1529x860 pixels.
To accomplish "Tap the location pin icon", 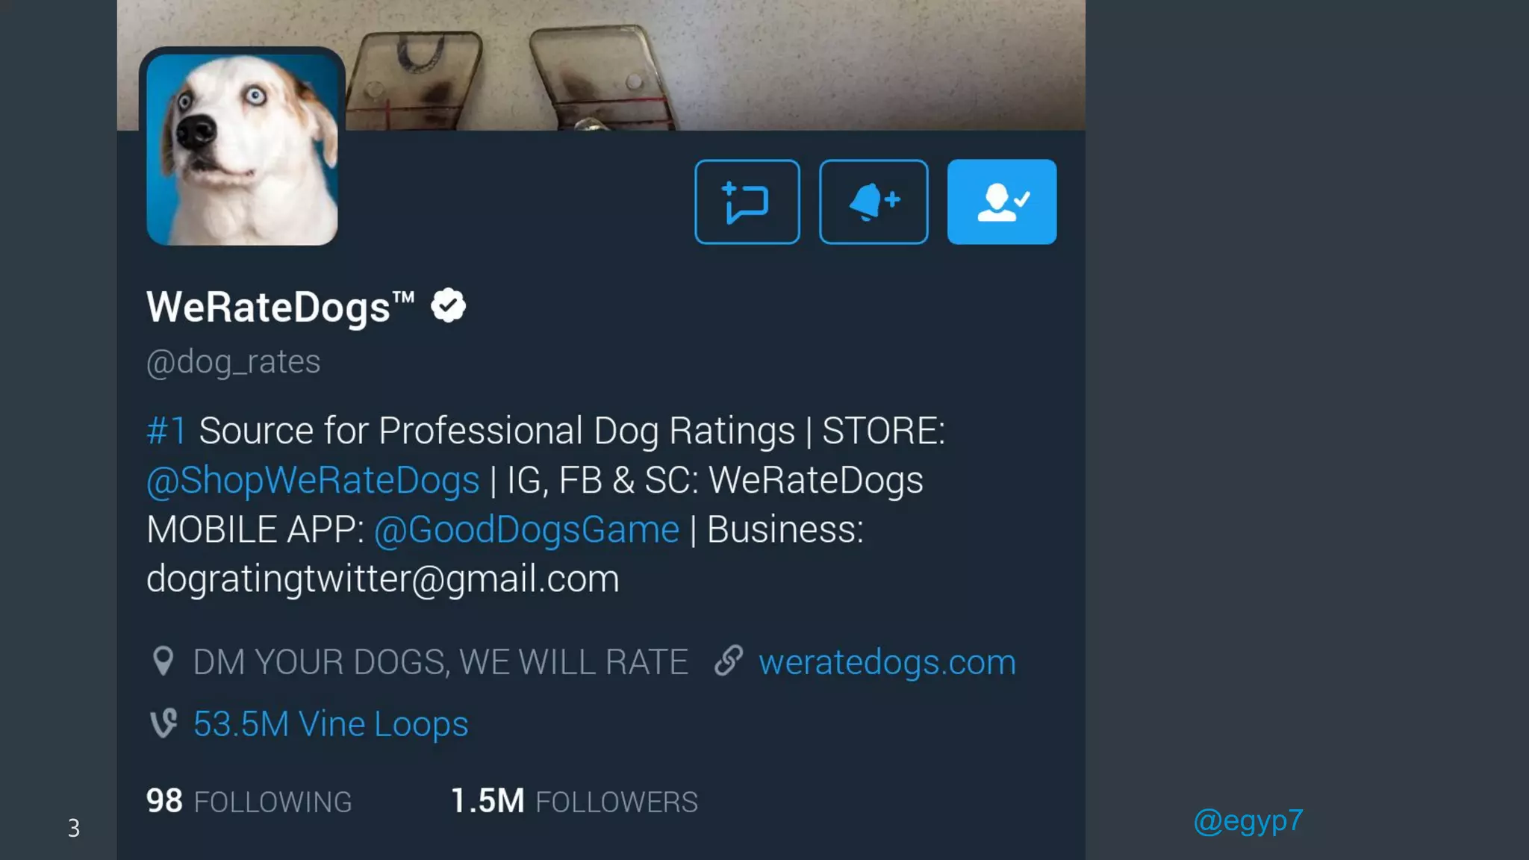I will 163,661.
